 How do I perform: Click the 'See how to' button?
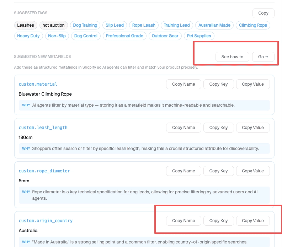(232, 57)
